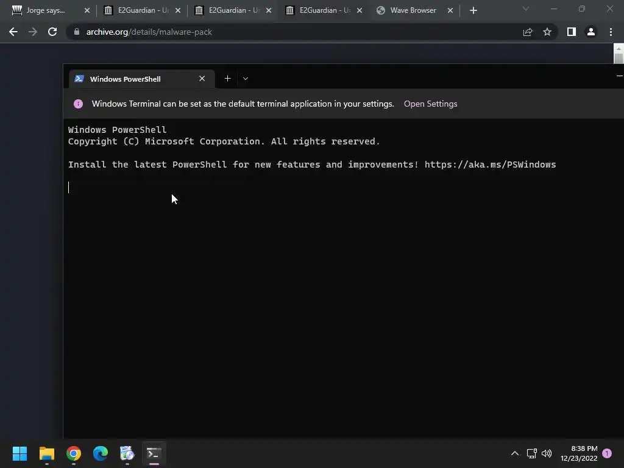This screenshot has width=624, height=468.
Task: Open Microsoft Edge from taskbar
Action: (101, 453)
